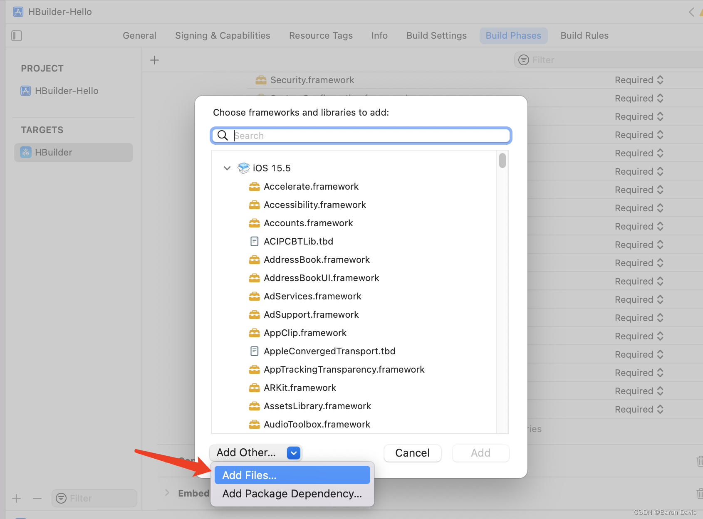Screen dimensions: 703x519
Task: Click the Add button in the dialog
Action: coord(480,453)
